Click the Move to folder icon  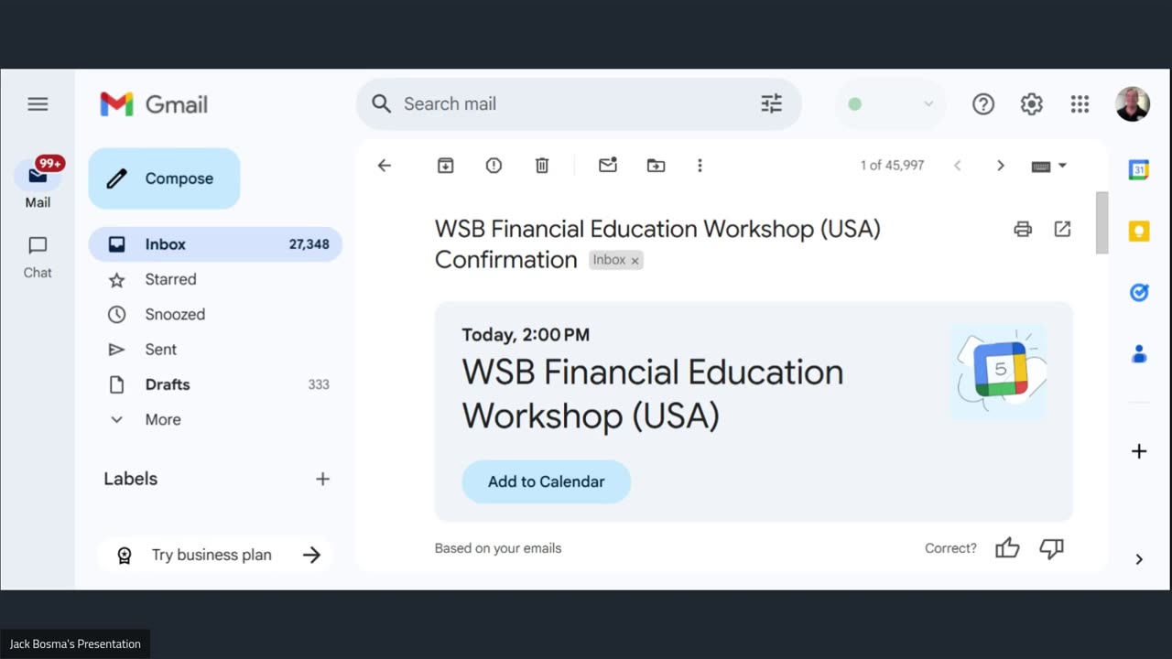pos(656,166)
